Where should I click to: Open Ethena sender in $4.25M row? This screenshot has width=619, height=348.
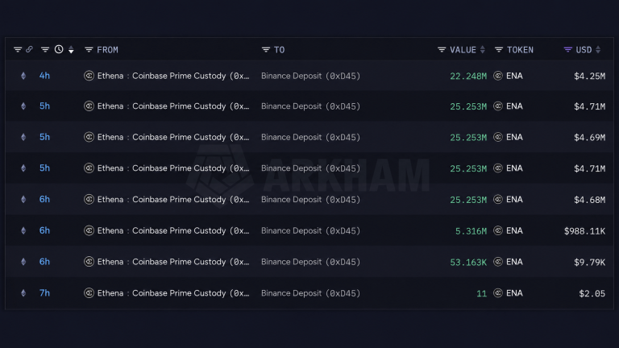[x=173, y=76]
